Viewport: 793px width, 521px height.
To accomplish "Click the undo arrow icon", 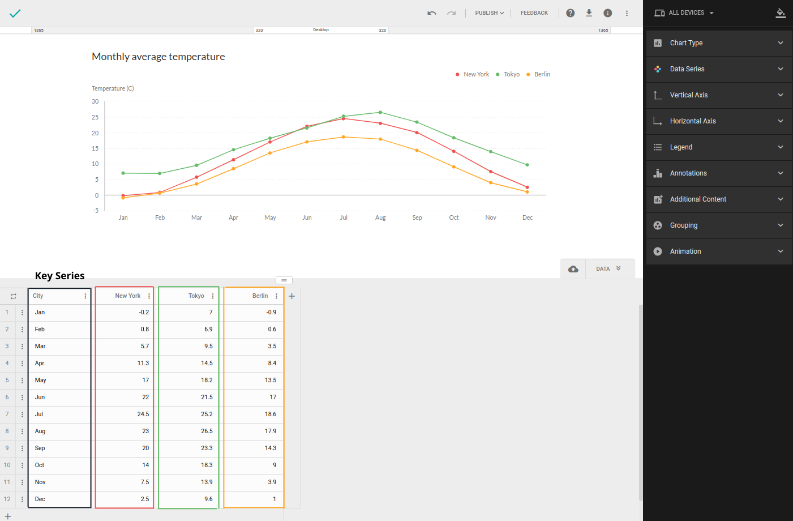I will (x=432, y=13).
